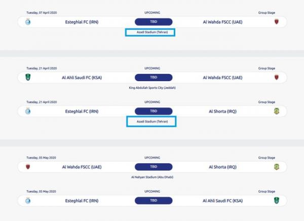Open King Abdullah Sports City (Jeddah) link
The height and width of the screenshot is (221, 304).
tap(154, 88)
